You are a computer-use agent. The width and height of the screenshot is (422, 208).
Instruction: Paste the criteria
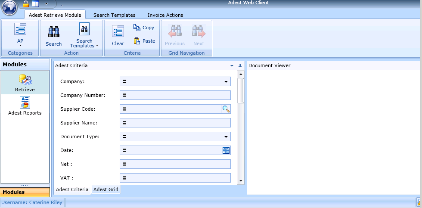click(x=145, y=41)
